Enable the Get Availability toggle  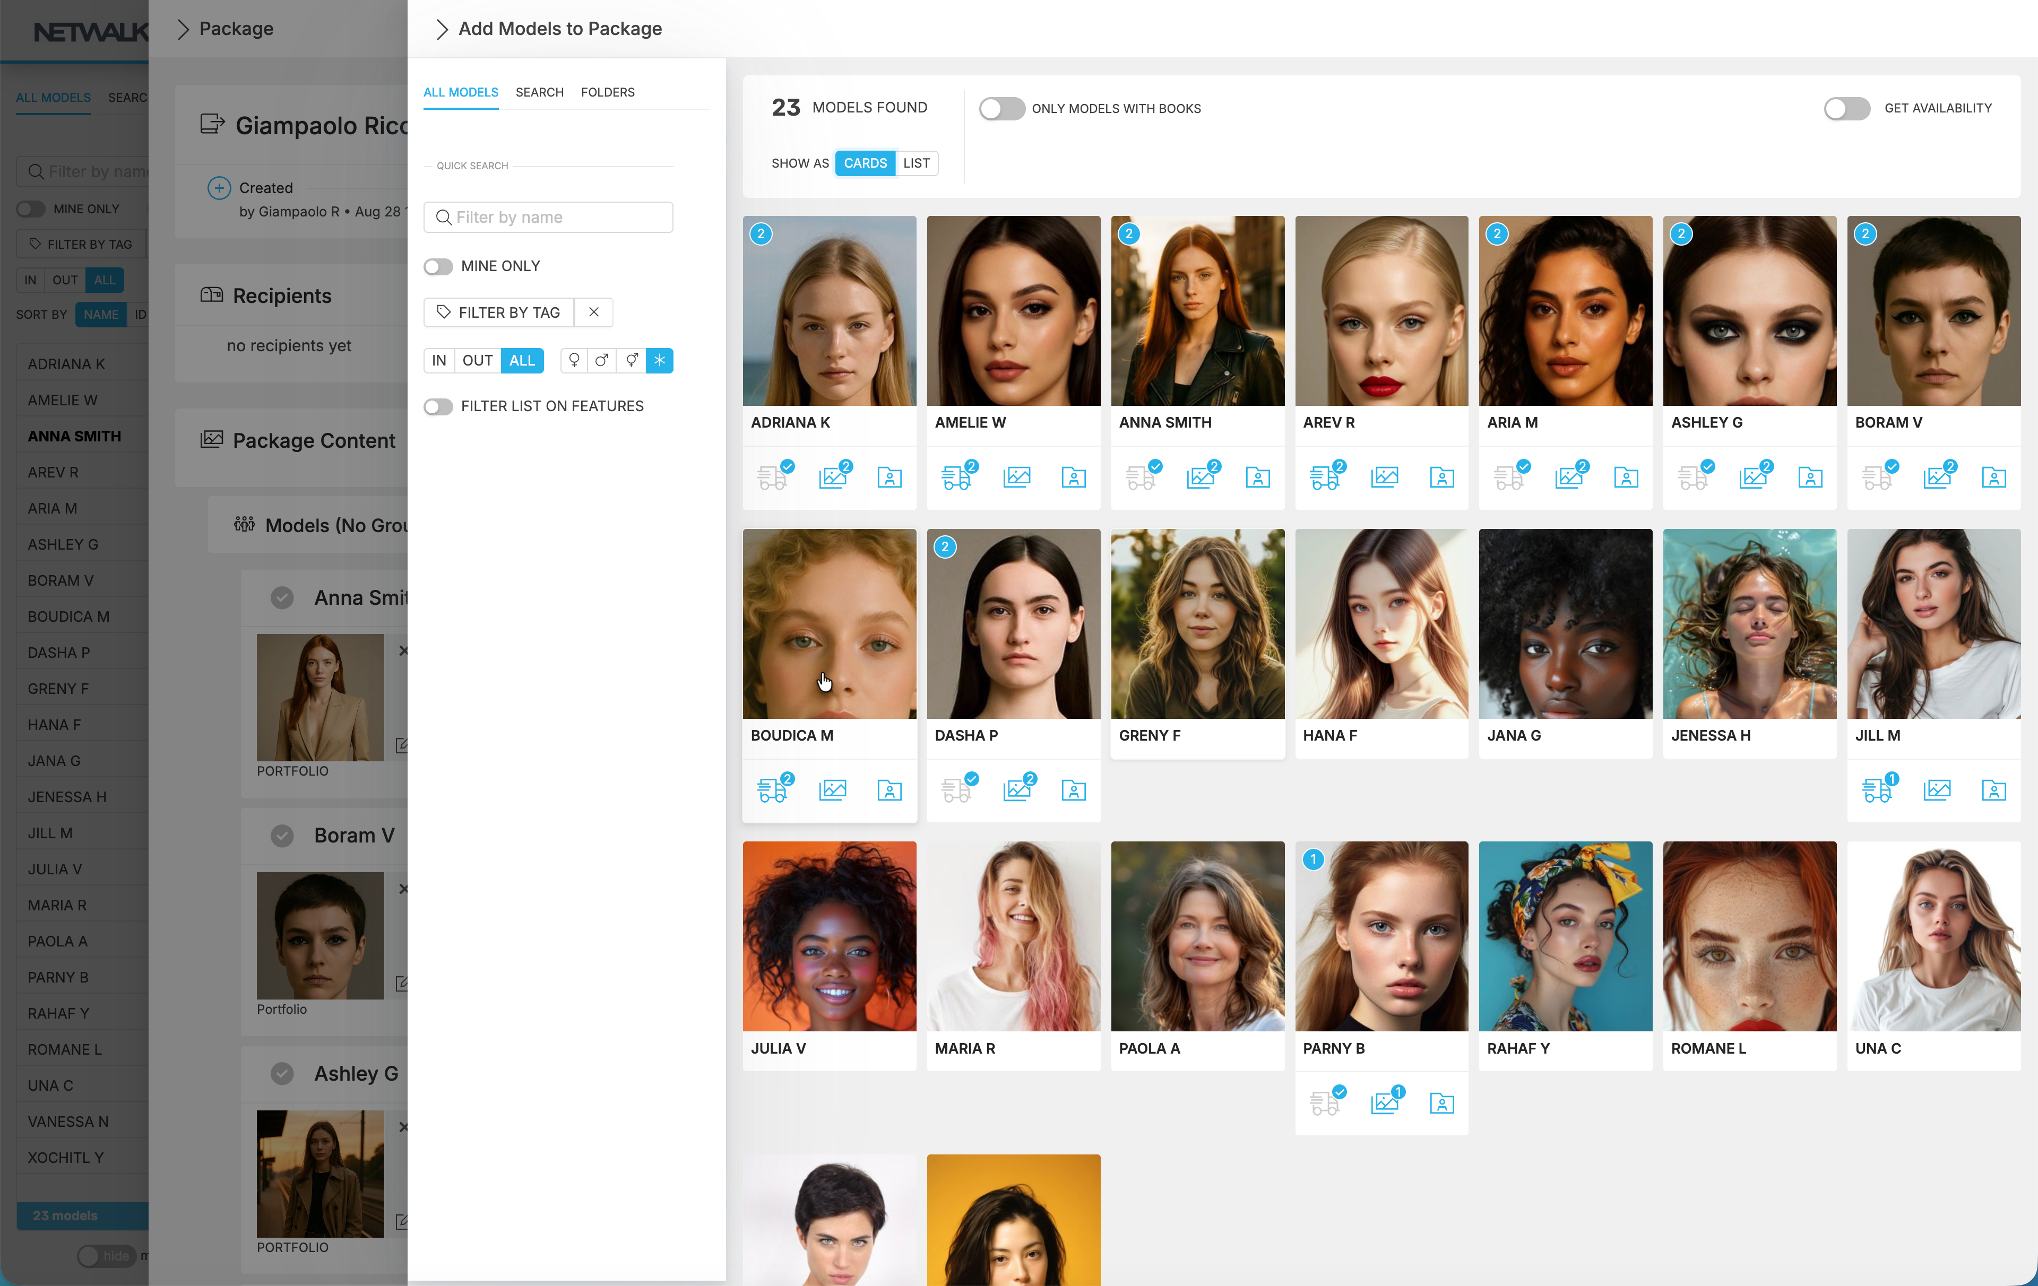tap(1847, 108)
